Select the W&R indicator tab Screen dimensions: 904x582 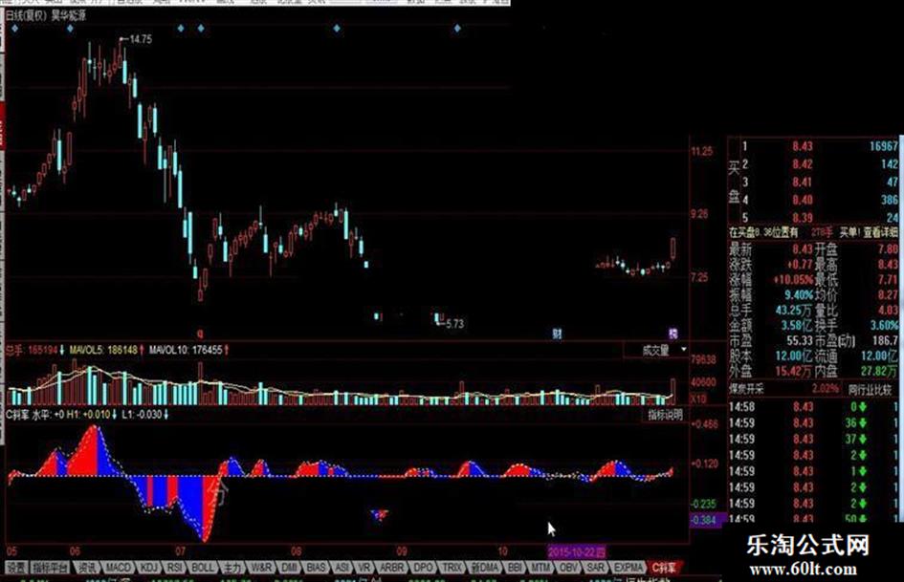pos(261,568)
